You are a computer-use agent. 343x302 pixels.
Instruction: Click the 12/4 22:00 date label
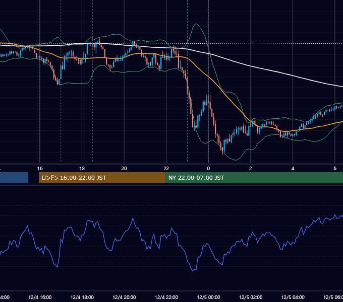click(x=166, y=297)
